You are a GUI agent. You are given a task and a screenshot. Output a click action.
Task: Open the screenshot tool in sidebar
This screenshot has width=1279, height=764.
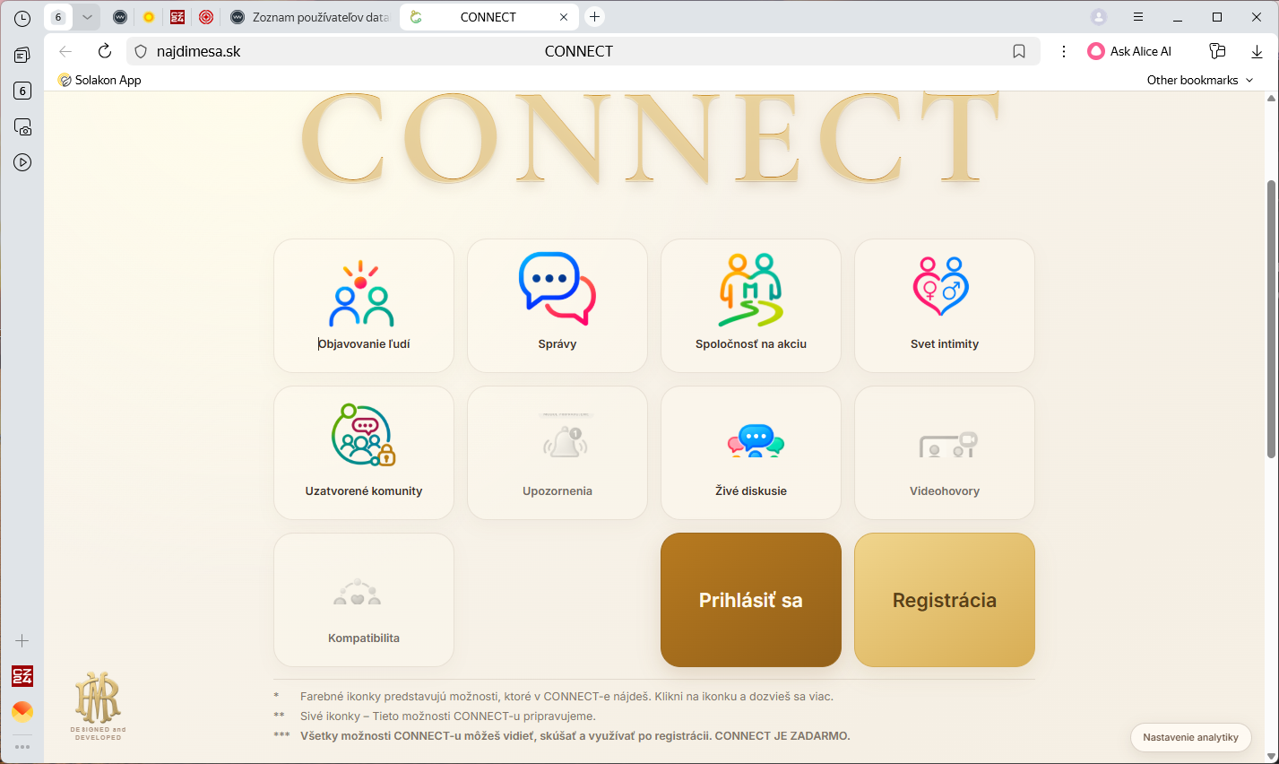[x=22, y=126]
